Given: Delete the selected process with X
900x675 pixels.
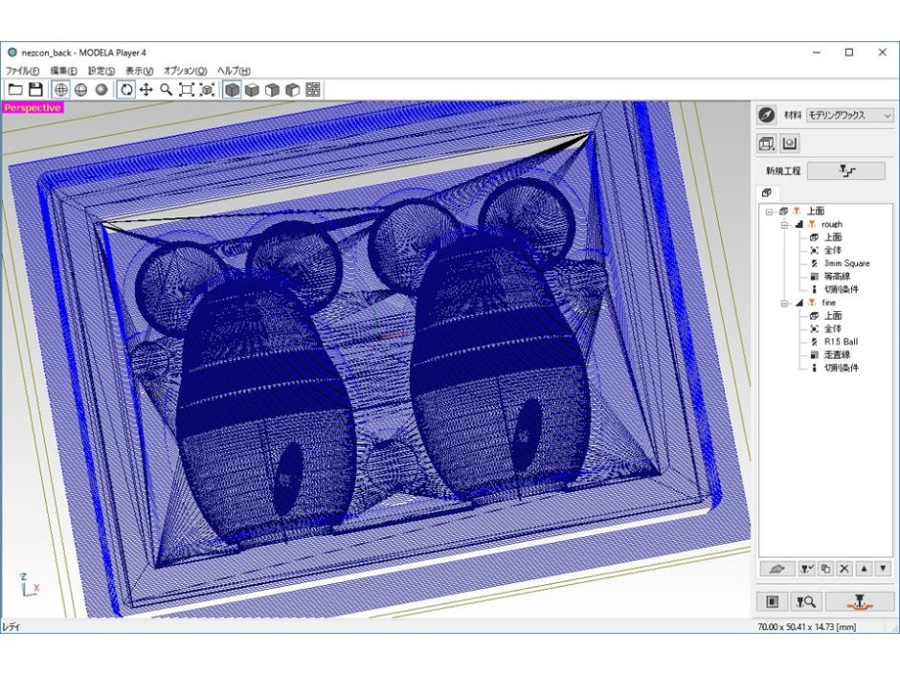Looking at the screenshot, I should click(x=844, y=569).
